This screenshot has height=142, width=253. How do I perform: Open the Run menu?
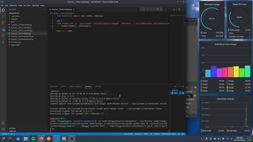29,6
